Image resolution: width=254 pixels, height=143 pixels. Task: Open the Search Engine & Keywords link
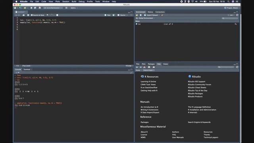(x=199, y=122)
